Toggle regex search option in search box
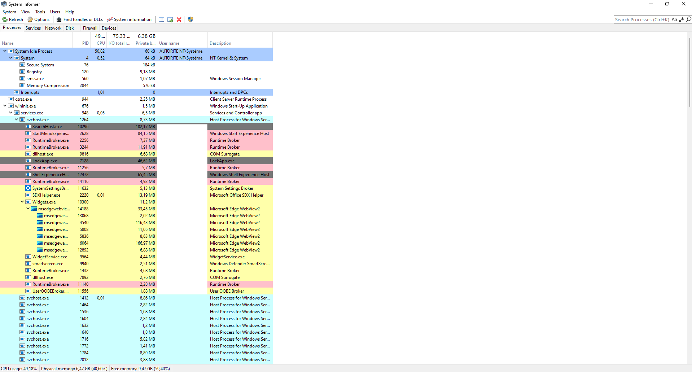 click(x=682, y=19)
